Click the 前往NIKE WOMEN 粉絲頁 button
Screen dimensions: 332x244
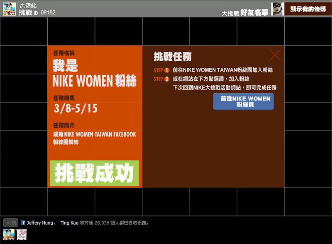click(x=244, y=101)
